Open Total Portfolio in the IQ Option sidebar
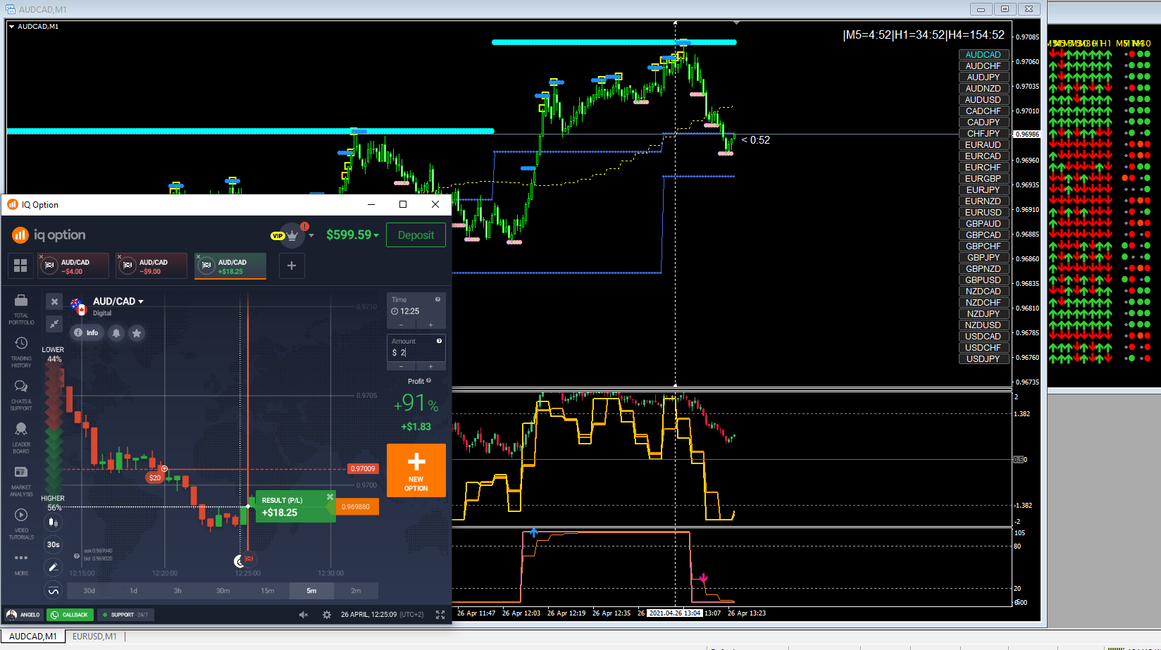 (21, 309)
